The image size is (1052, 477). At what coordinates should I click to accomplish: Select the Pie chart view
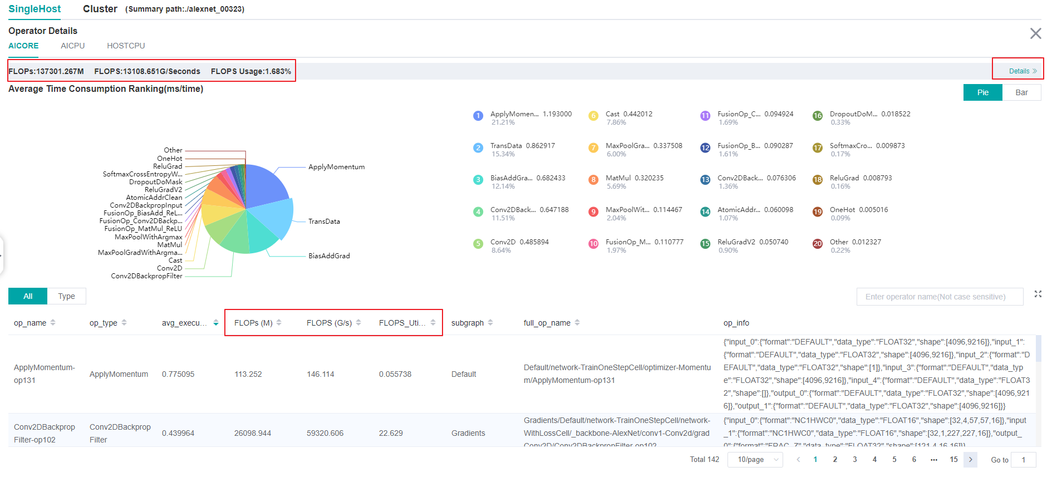[x=983, y=92]
